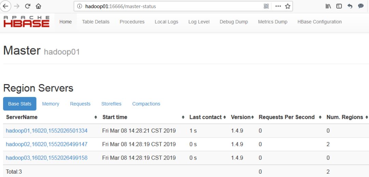Open the browser library icon
The image size is (369, 177).
click(x=328, y=6)
